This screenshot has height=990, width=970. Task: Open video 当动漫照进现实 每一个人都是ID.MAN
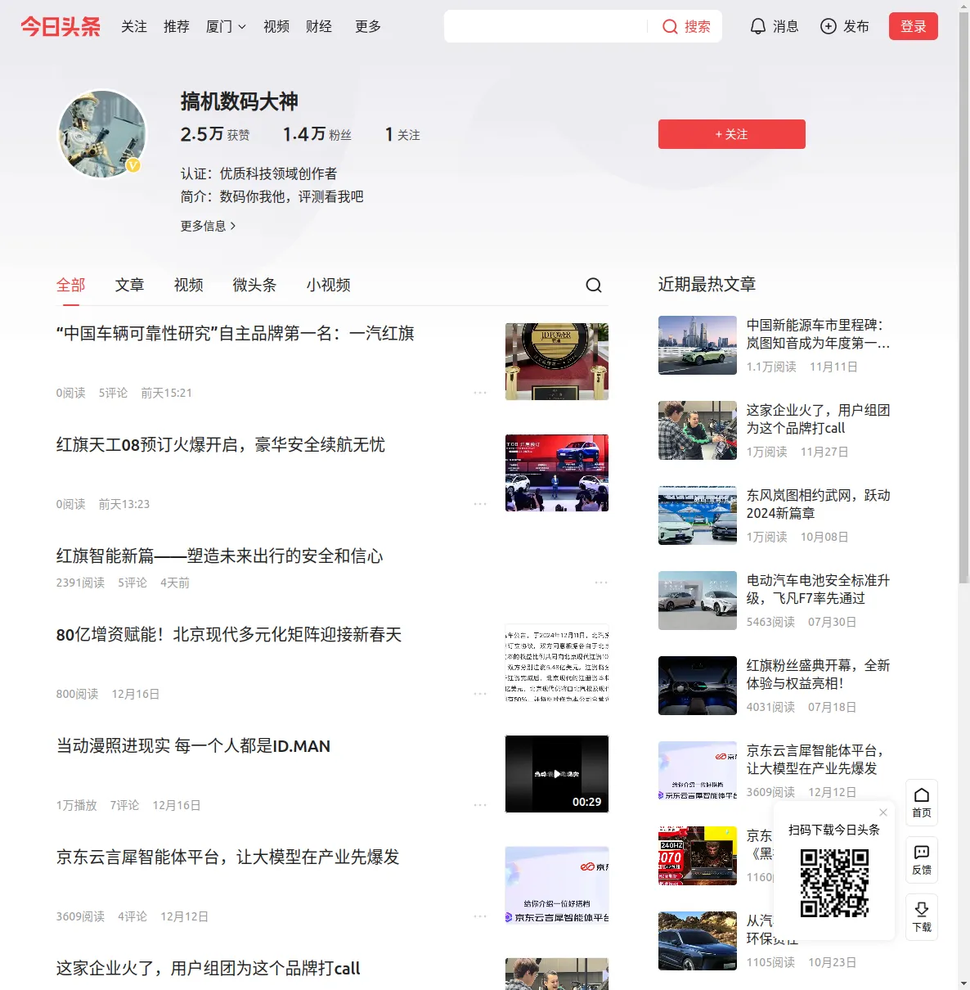pyautogui.click(x=194, y=746)
